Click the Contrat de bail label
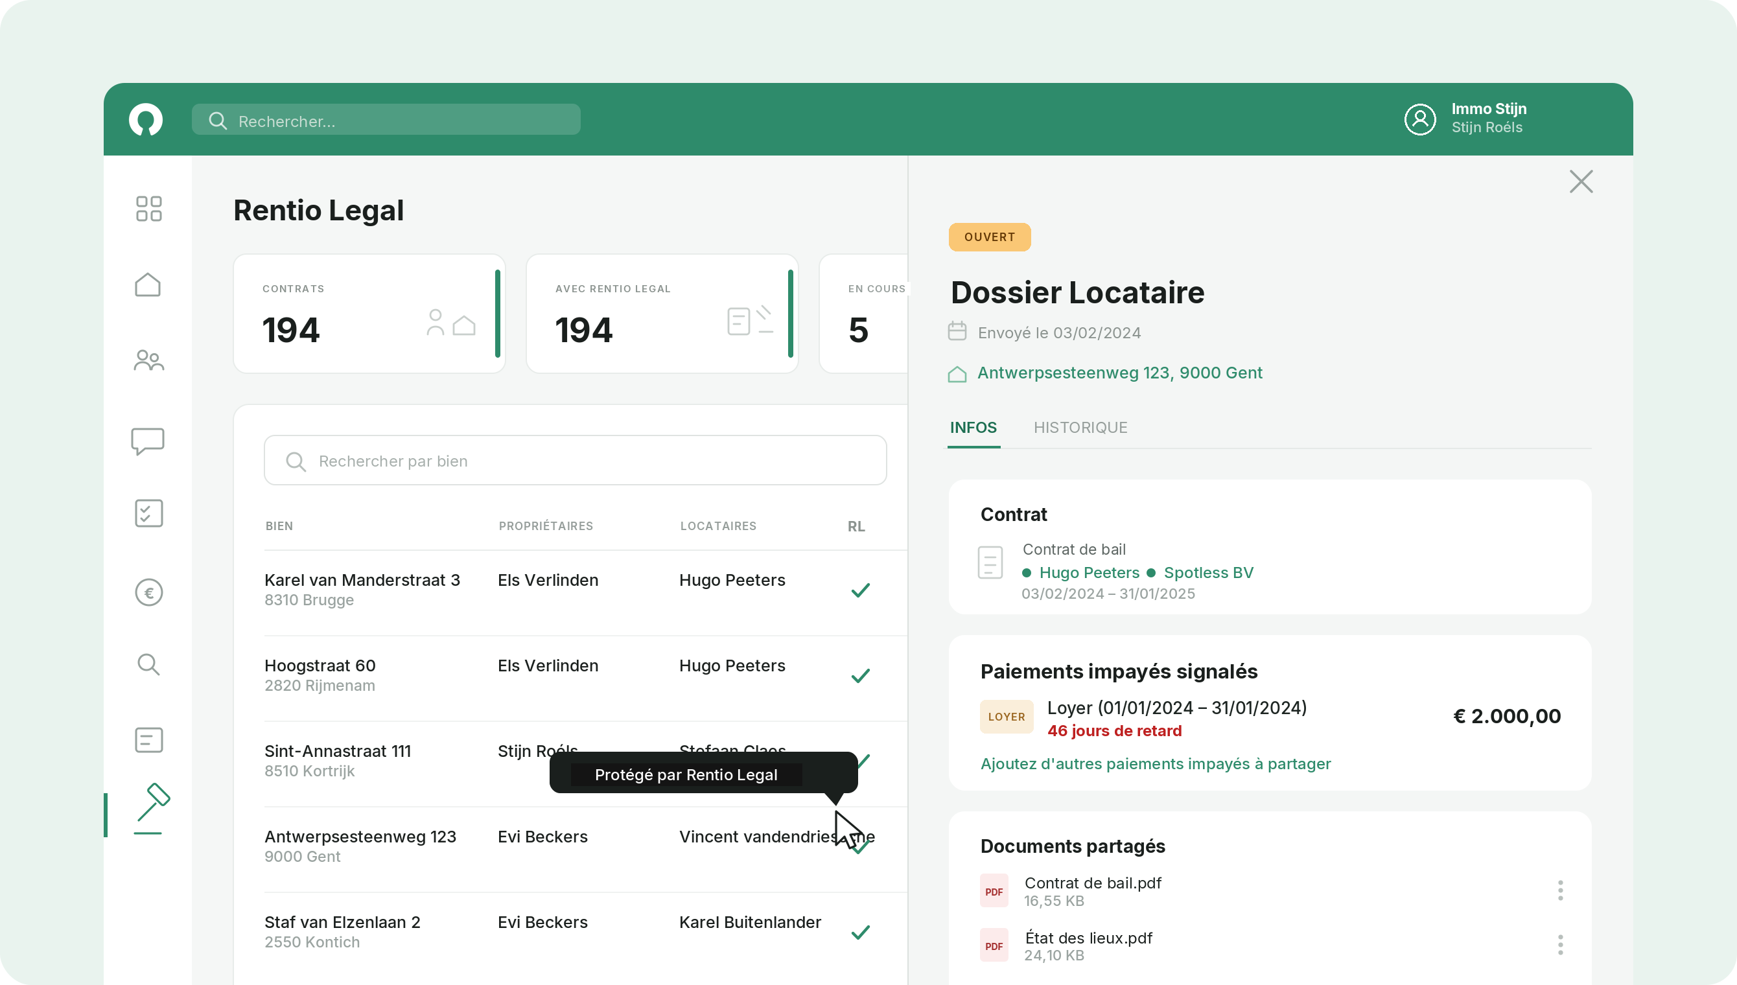The height and width of the screenshot is (985, 1737). [x=1073, y=550]
